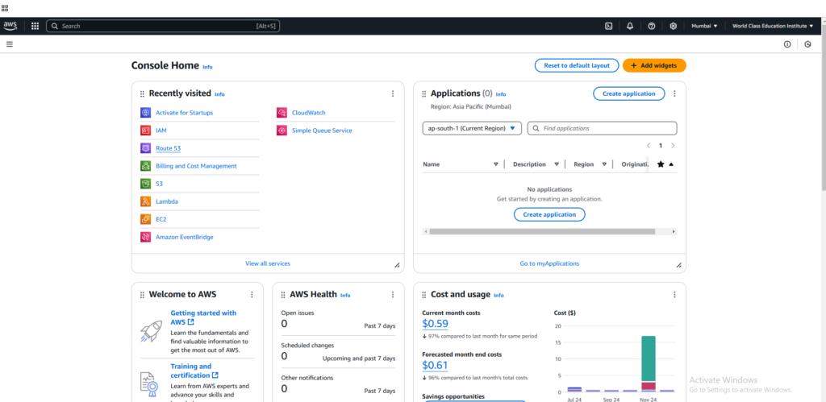Click the Simple Queue Service link
This screenshot has width=826, height=402.
[x=322, y=131]
